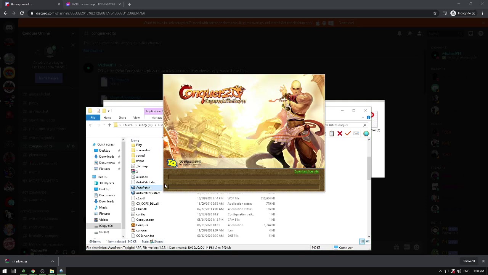Click the blue shell icon in toolbar
488x275 pixels.
(x=366, y=134)
